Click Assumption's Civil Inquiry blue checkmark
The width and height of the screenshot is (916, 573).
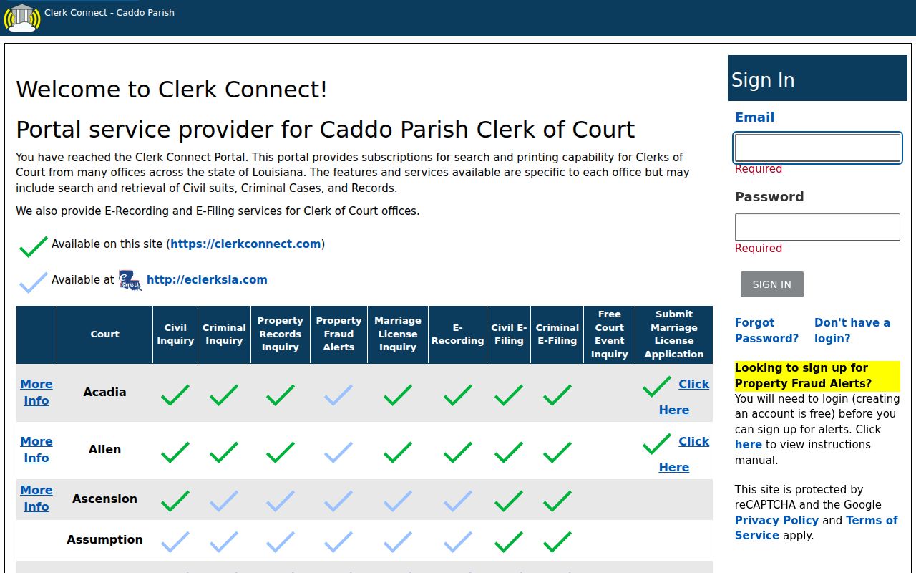(x=175, y=541)
